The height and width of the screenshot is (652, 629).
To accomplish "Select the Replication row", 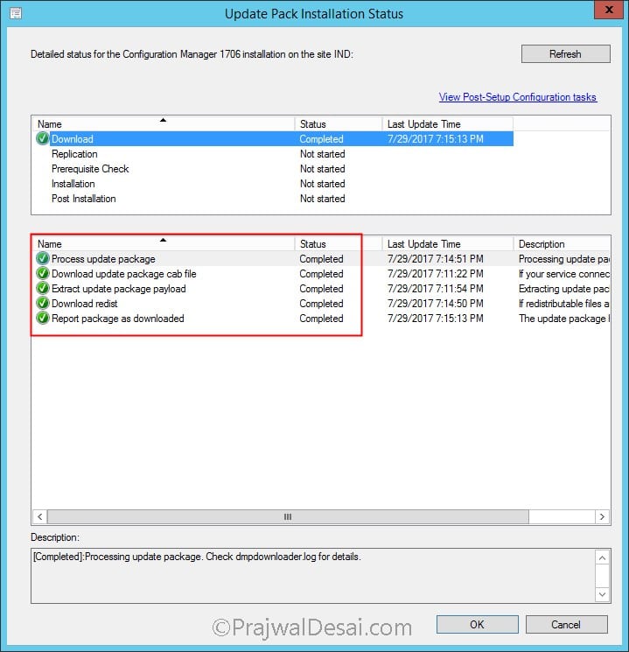I will [274, 154].
